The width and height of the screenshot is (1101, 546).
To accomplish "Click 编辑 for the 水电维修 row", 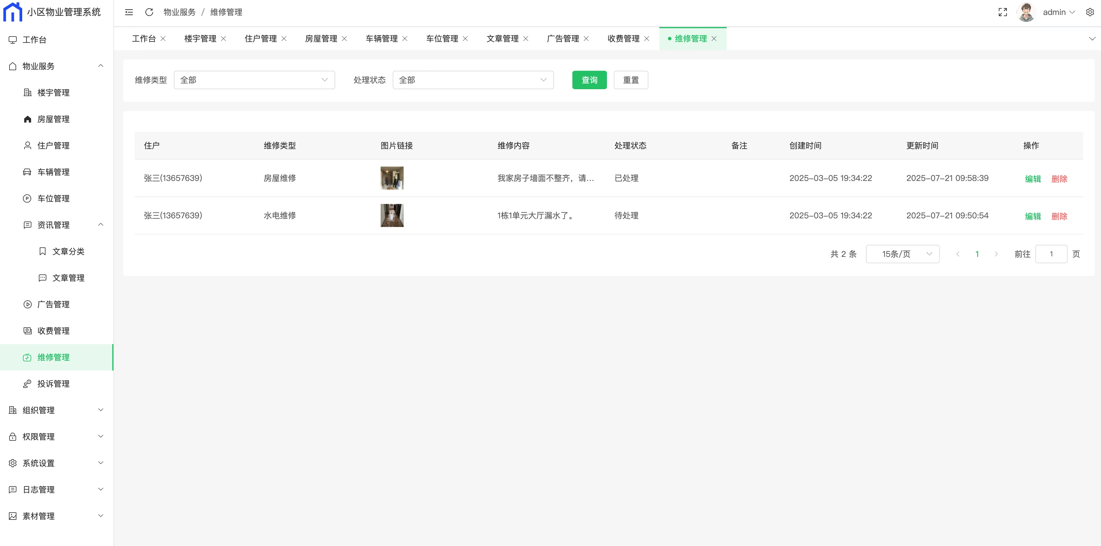I will click(x=1032, y=216).
